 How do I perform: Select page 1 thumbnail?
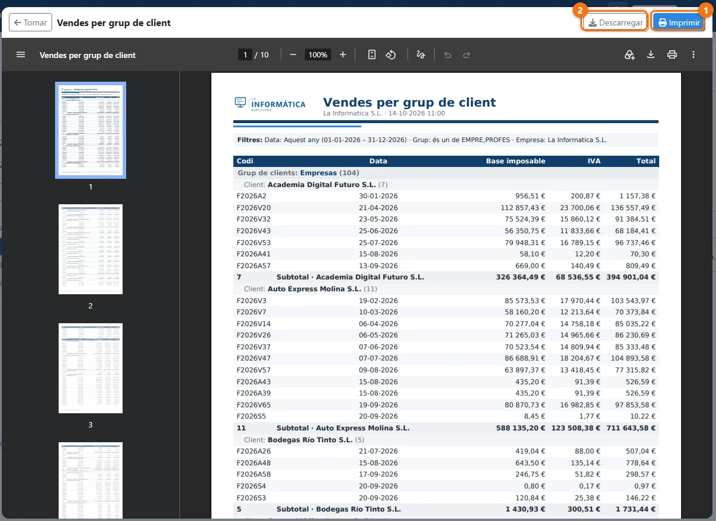[91, 130]
